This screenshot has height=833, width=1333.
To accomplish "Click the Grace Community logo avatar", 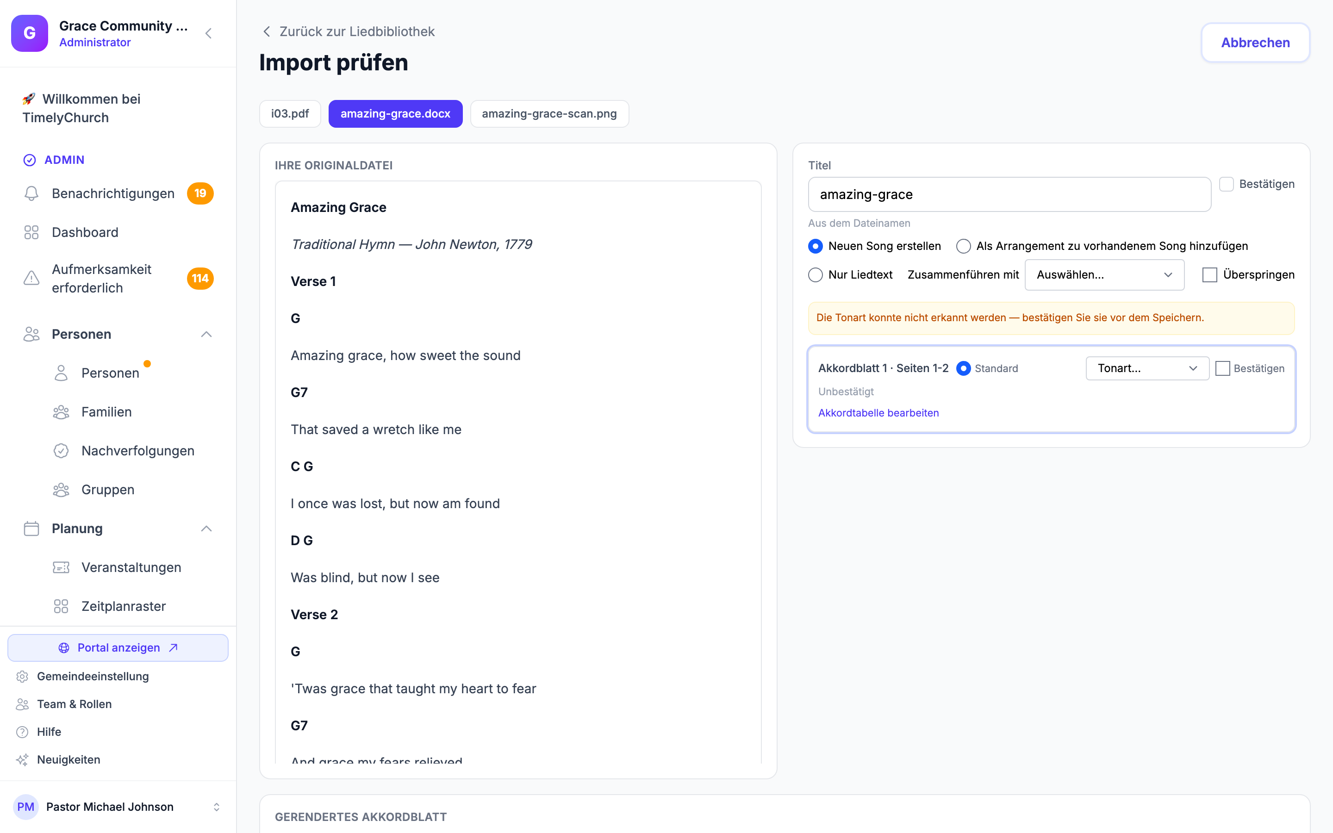I will 30,33.
